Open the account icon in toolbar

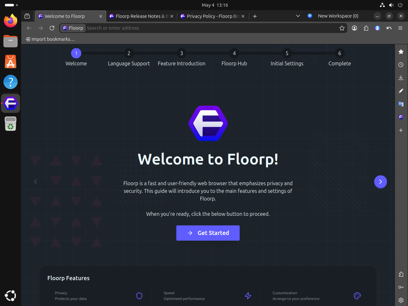tap(354, 28)
